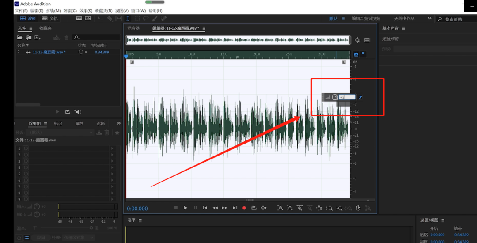This screenshot has height=243, width=477.
Task: Show spectral frequency display icon
Action: tap(79, 19)
